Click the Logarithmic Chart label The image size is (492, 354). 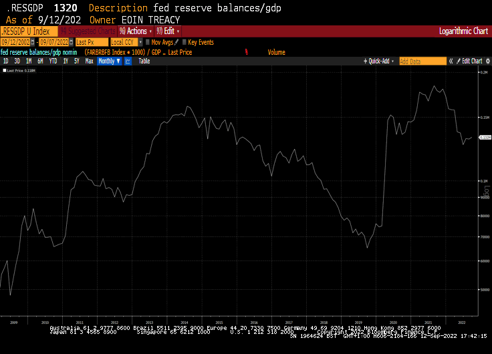click(x=463, y=31)
